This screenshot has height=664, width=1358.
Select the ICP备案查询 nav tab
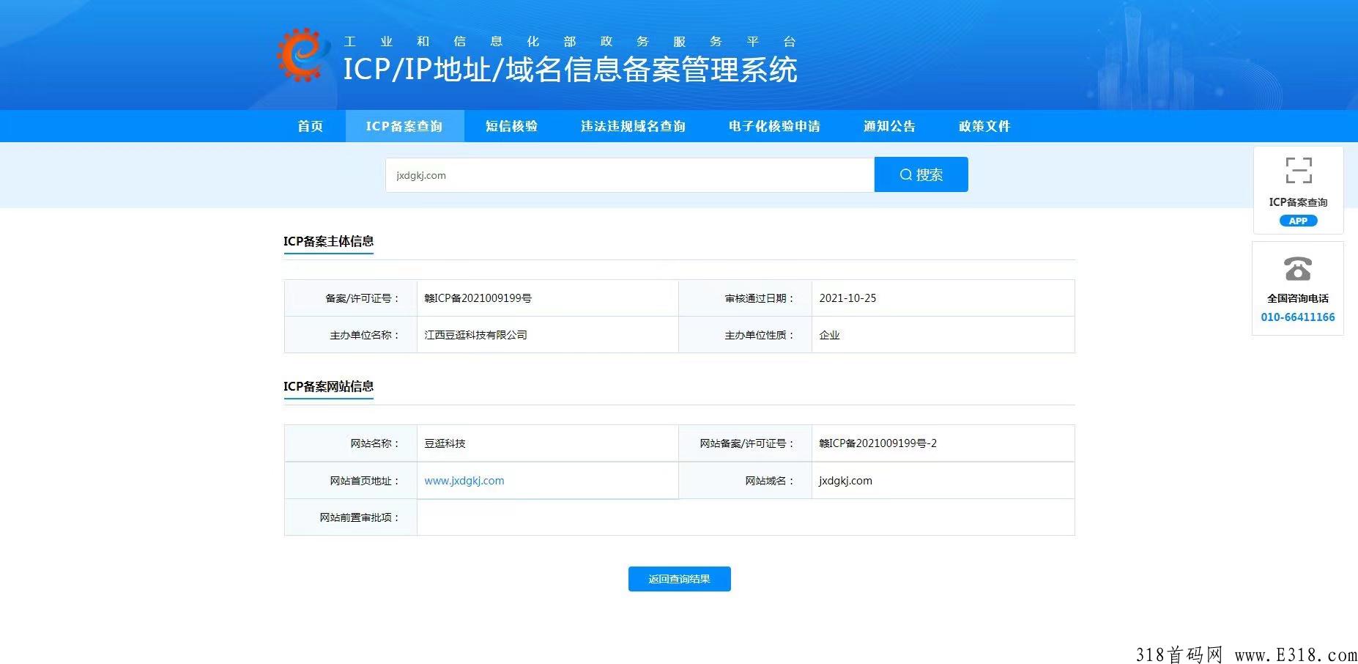[404, 126]
